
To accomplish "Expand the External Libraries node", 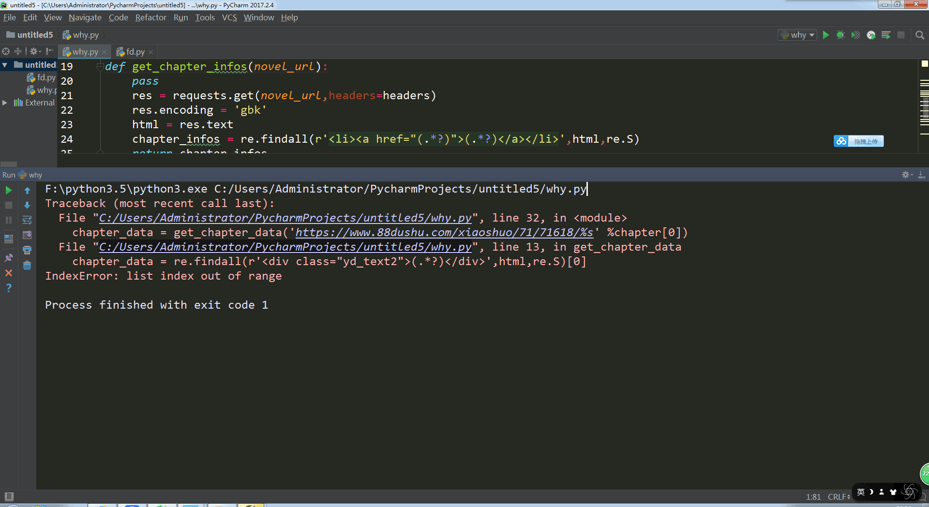I will point(5,103).
